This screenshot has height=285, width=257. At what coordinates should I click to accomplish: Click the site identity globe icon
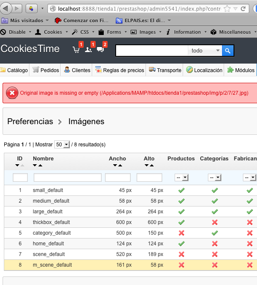click(53, 9)
